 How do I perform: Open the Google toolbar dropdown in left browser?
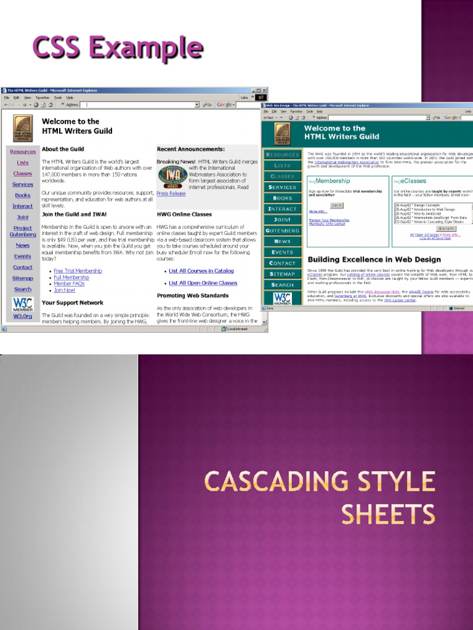tap(233, 105)
